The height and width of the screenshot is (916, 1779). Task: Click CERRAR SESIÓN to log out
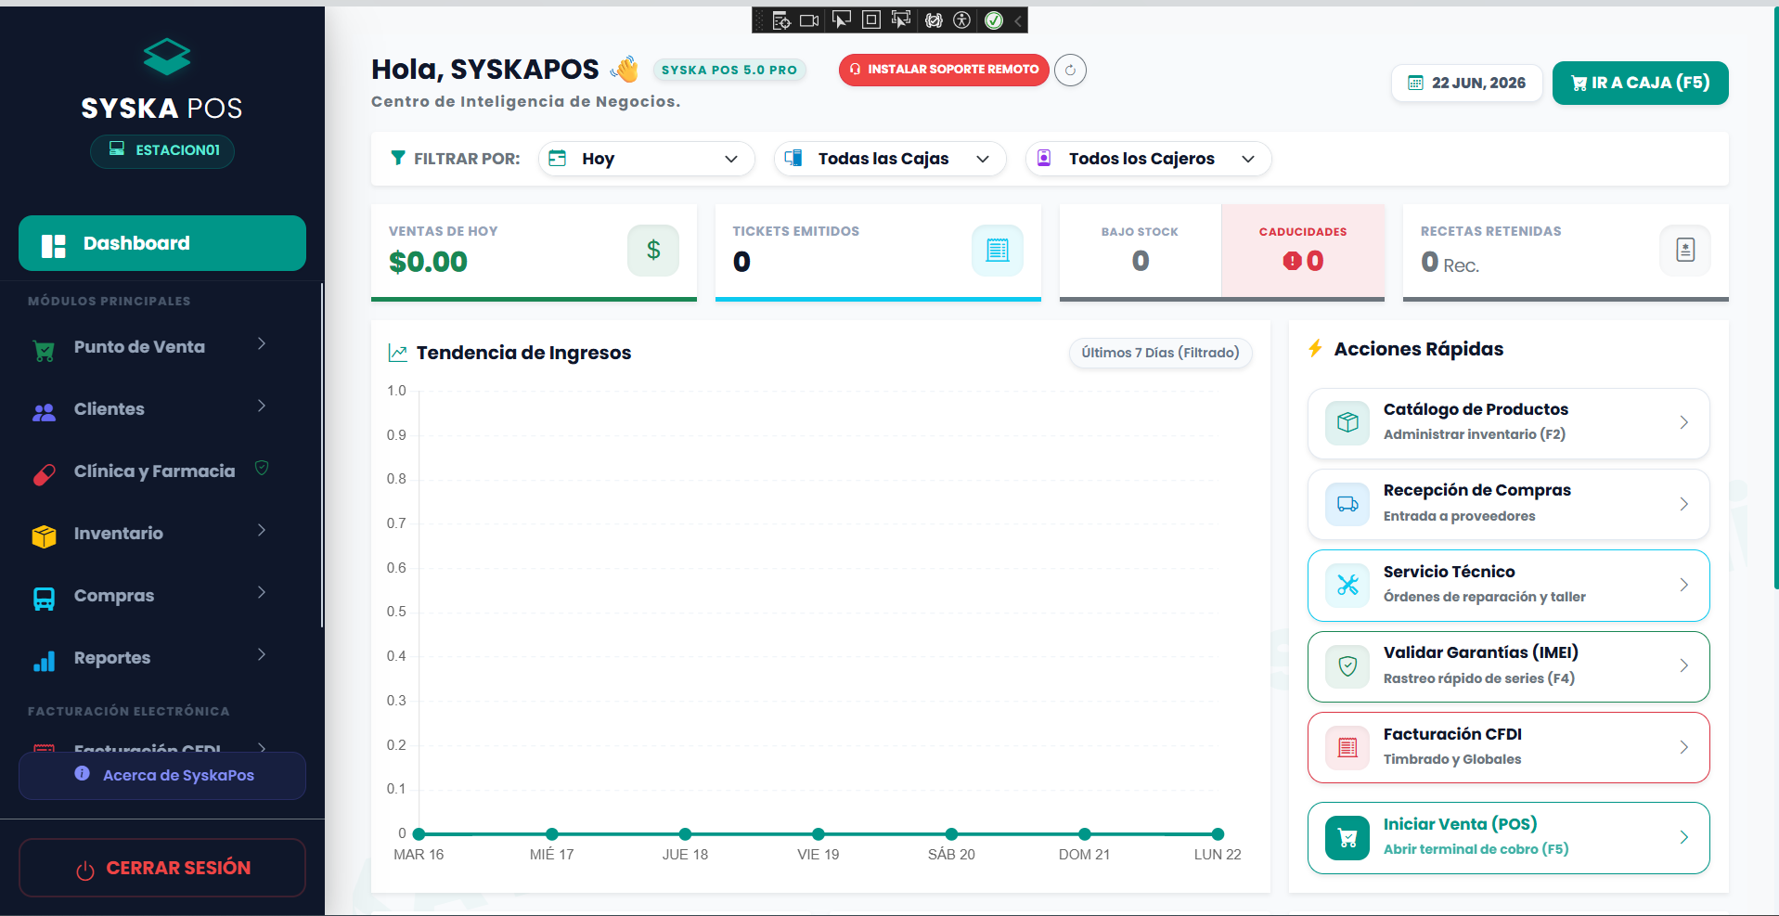click(x=162, y=868)
